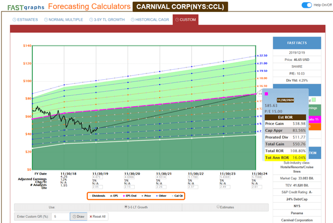
Task: Choose the Estimates radio button
Action: (218, 207)
